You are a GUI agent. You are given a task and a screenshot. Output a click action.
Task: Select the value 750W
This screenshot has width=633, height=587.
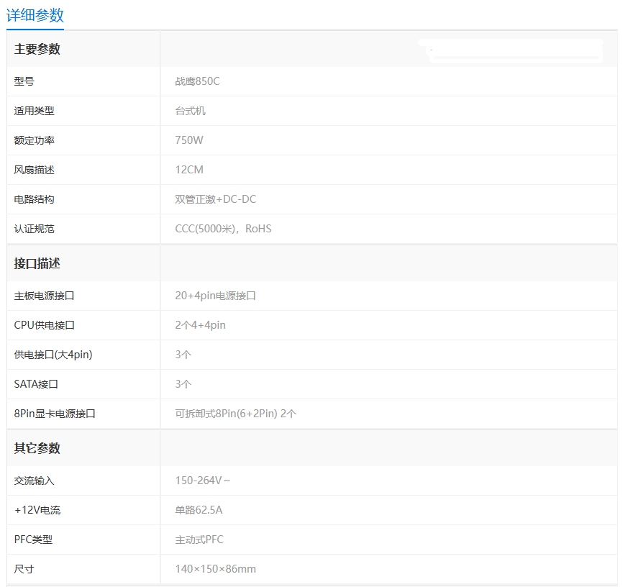pos(189,140)
